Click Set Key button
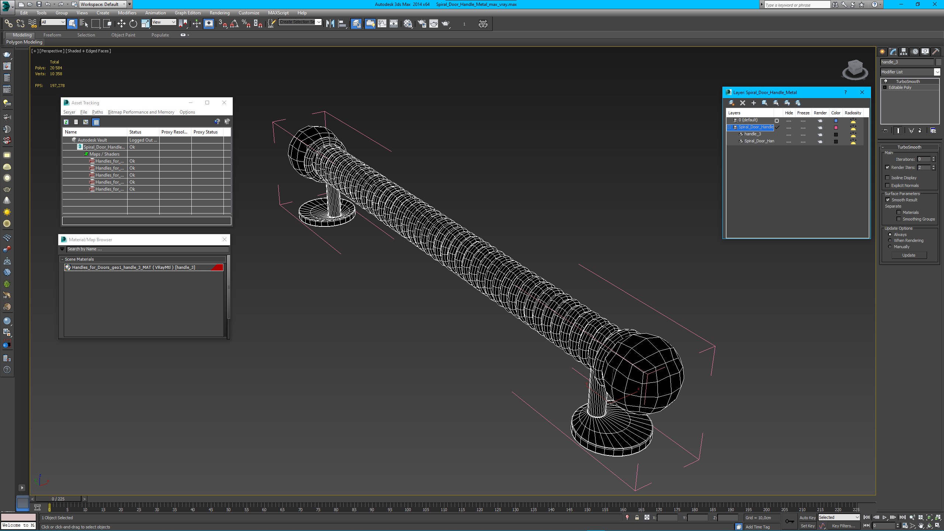The image size is (944, 531). point(807,526)
